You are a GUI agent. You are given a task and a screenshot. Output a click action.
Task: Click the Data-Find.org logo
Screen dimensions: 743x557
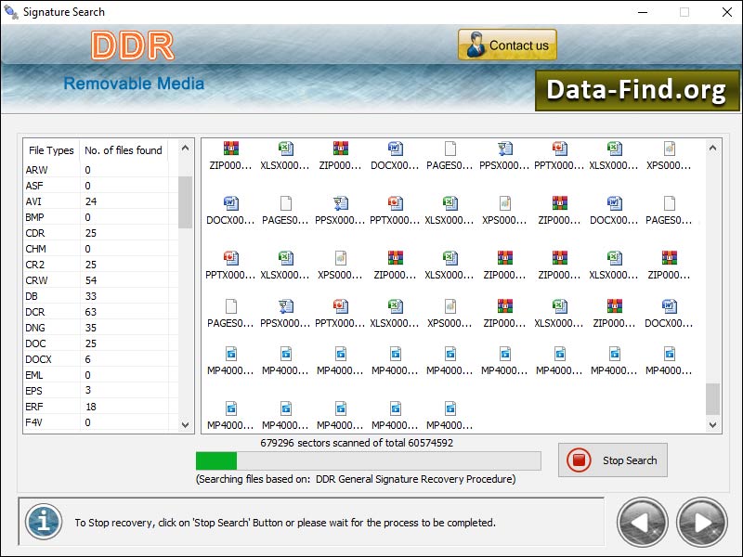click(638, 91)
